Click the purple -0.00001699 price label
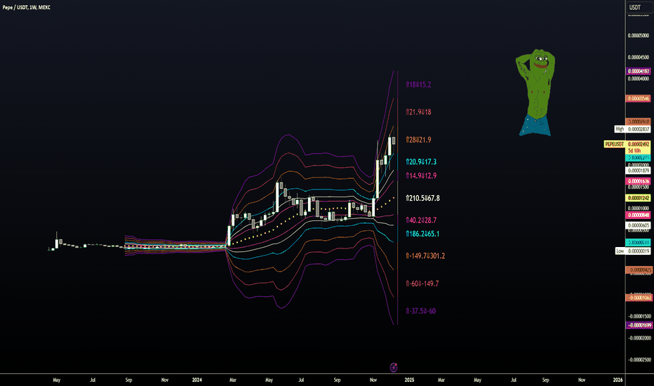Image resolution: width=654 pixels, height=386 pixels. point(639,325)
